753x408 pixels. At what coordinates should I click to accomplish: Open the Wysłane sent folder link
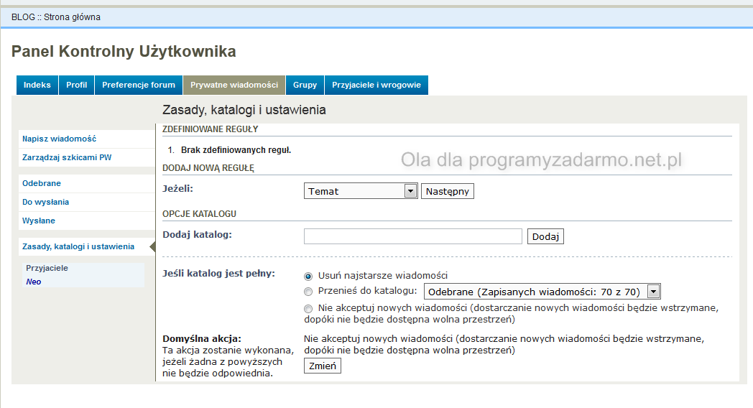tap(39, 221)
